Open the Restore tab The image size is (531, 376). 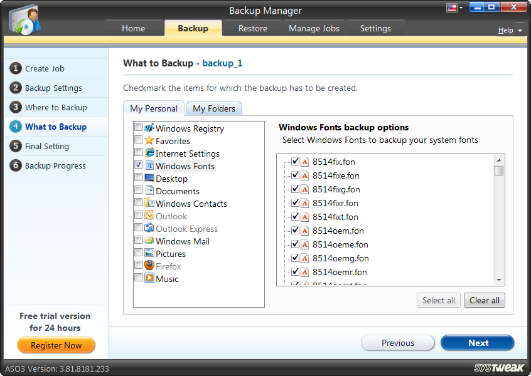[252, 28]
